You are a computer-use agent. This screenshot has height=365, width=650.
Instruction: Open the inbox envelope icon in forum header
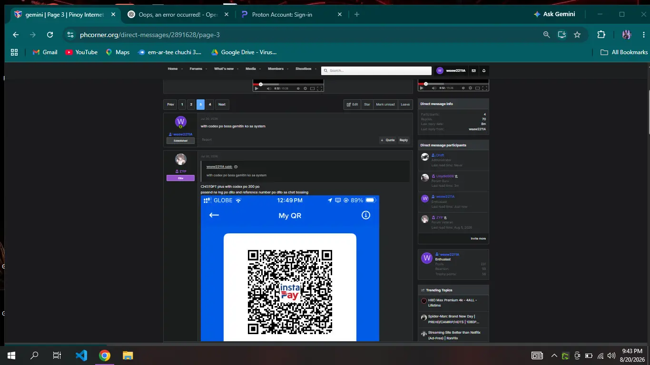[473, 70]
